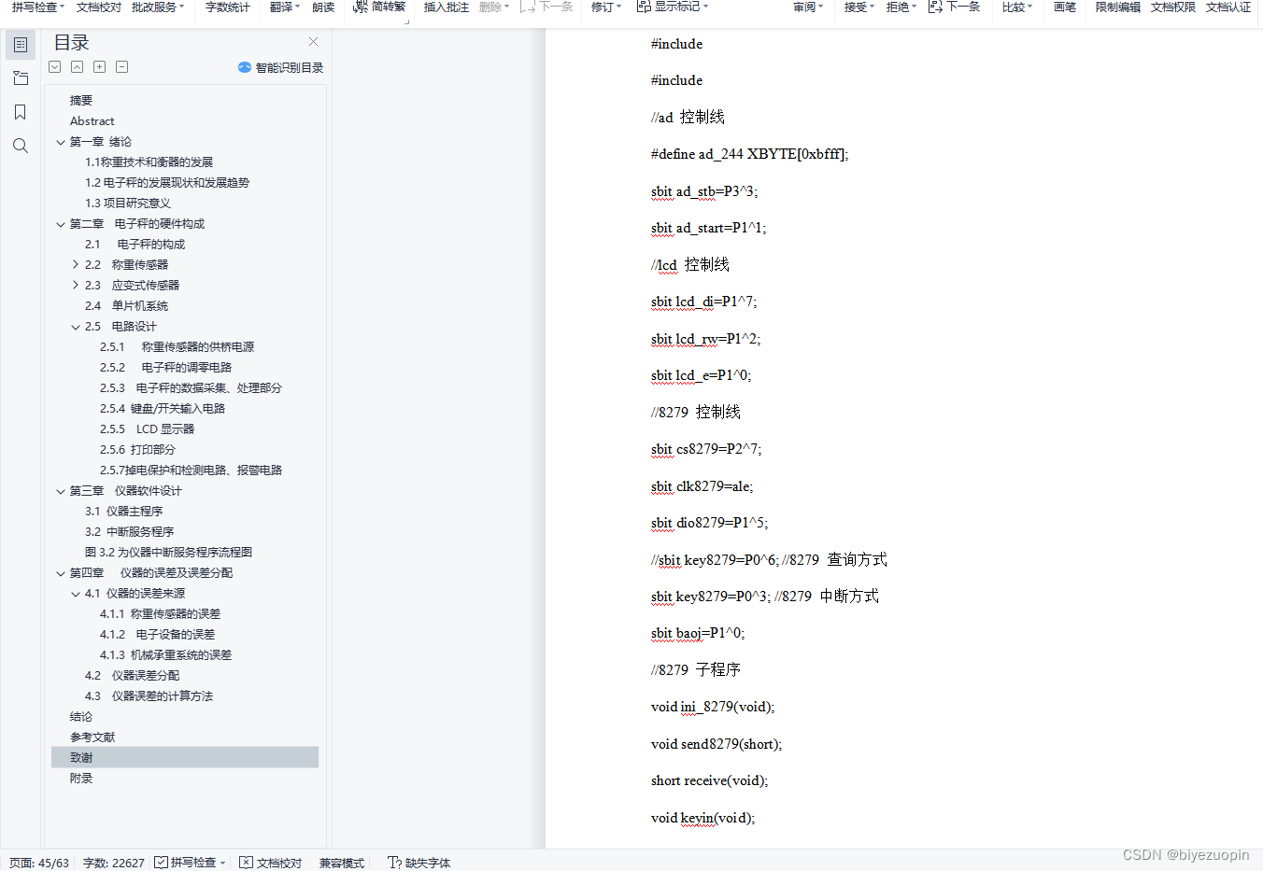Click 文档校对 in the toolbar

pyautogui.click(x=99, y=7)
